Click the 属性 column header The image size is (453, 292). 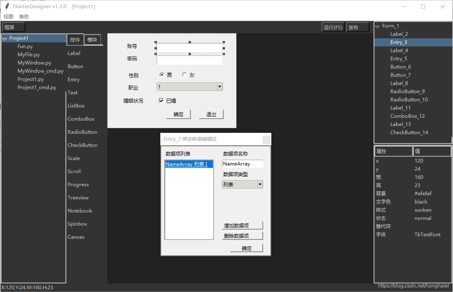(394, 151)
